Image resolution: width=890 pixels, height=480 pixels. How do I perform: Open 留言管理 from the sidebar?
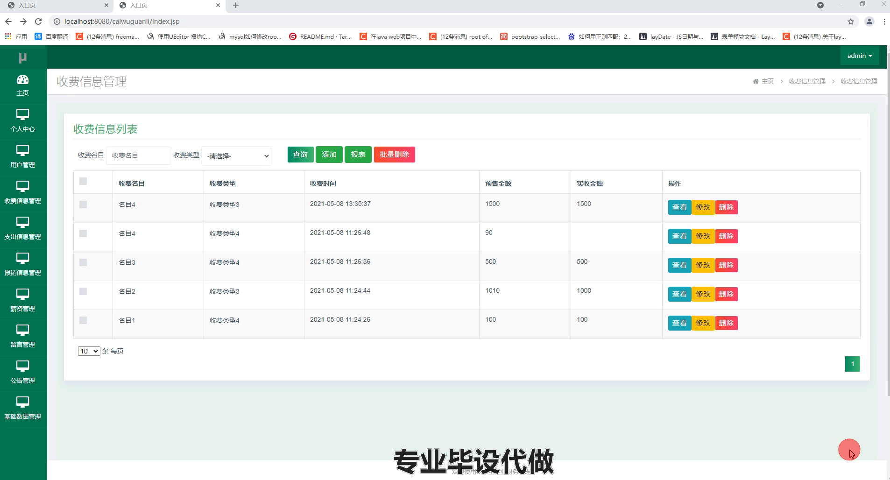23,336
